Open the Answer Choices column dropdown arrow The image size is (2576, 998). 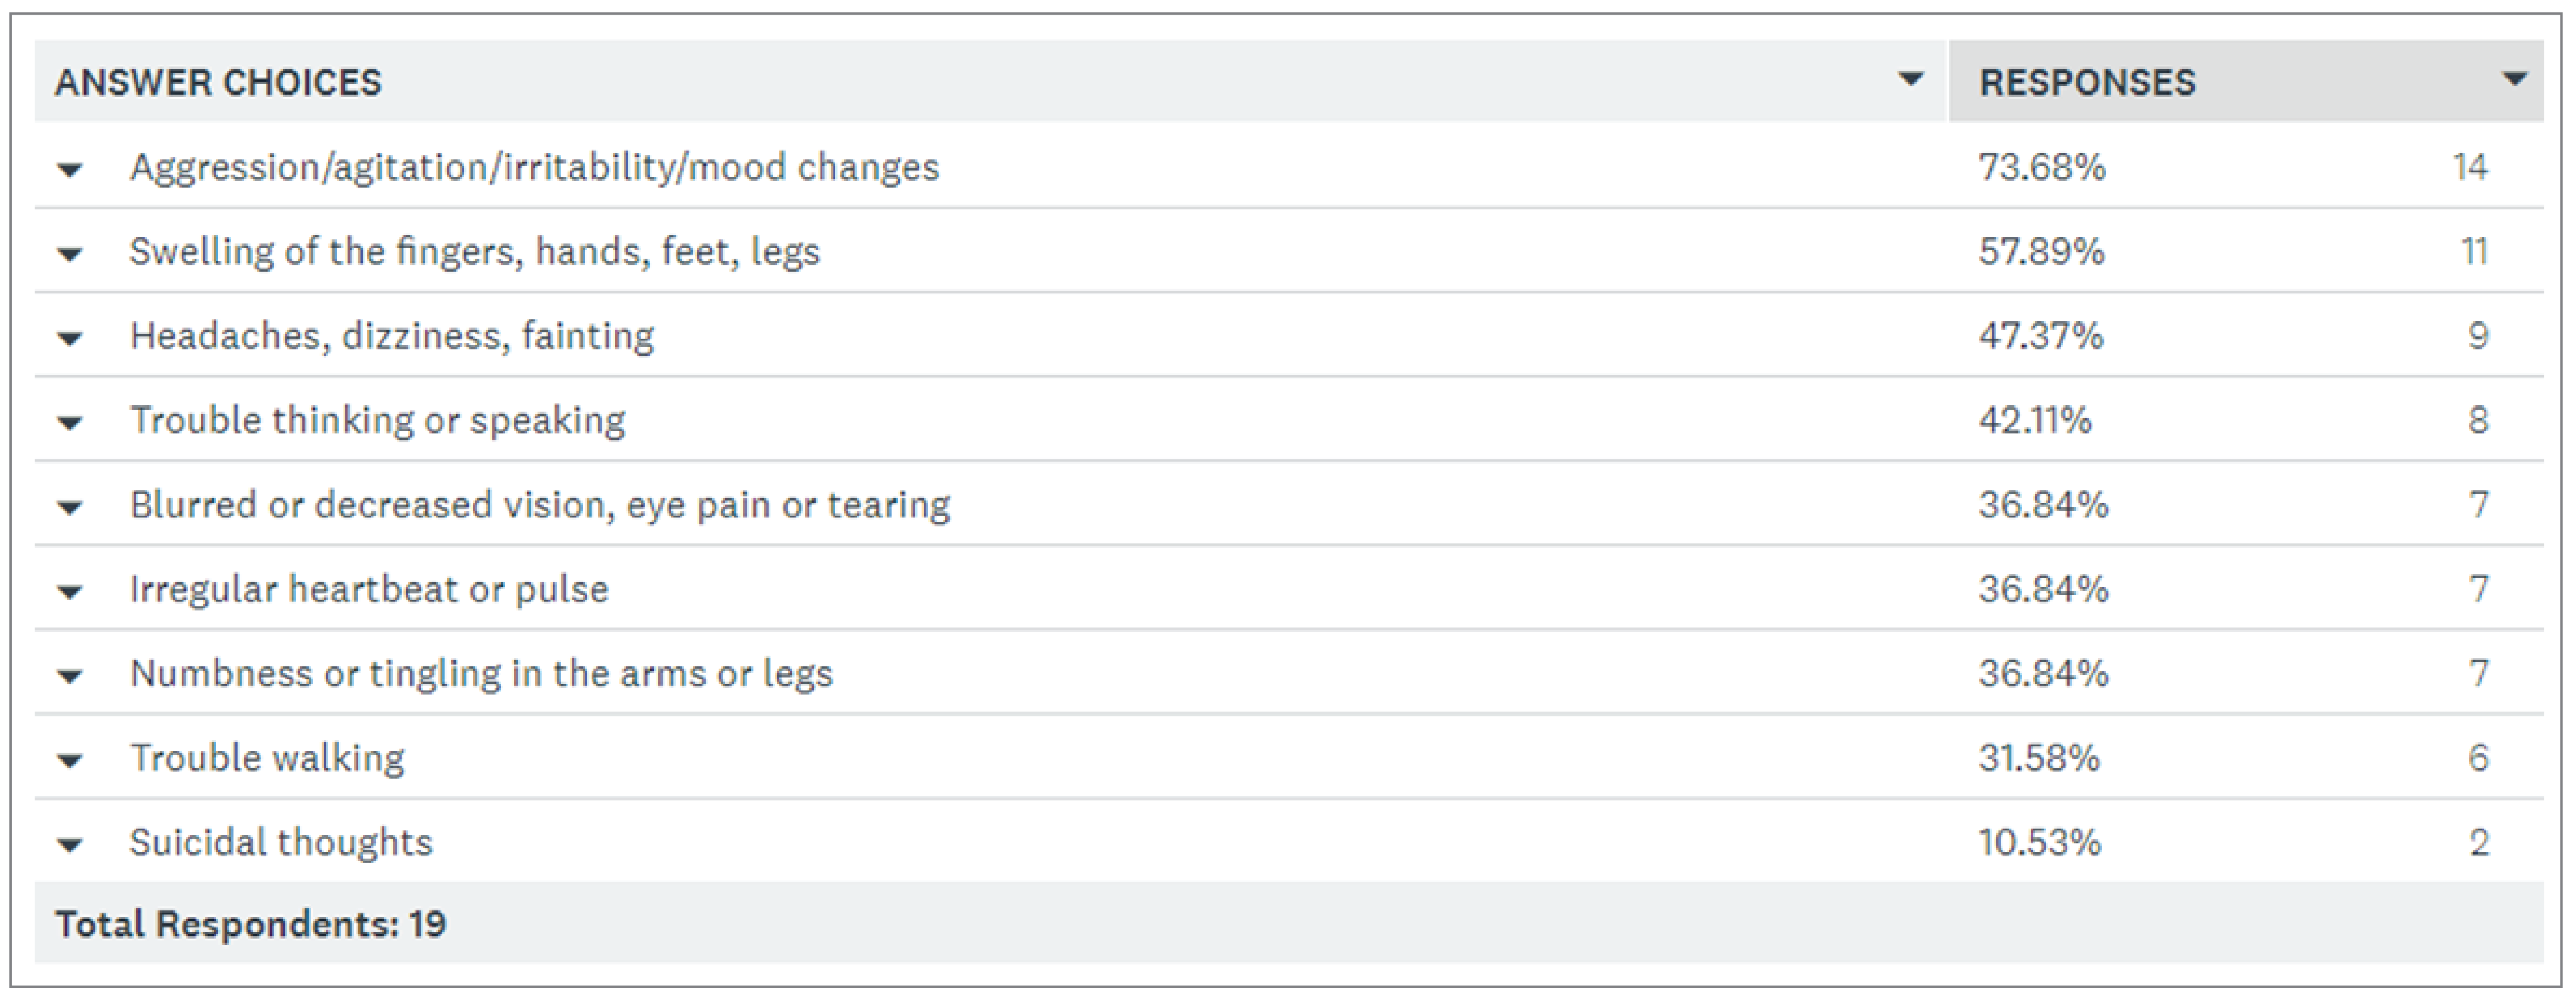click(1910, 80)
